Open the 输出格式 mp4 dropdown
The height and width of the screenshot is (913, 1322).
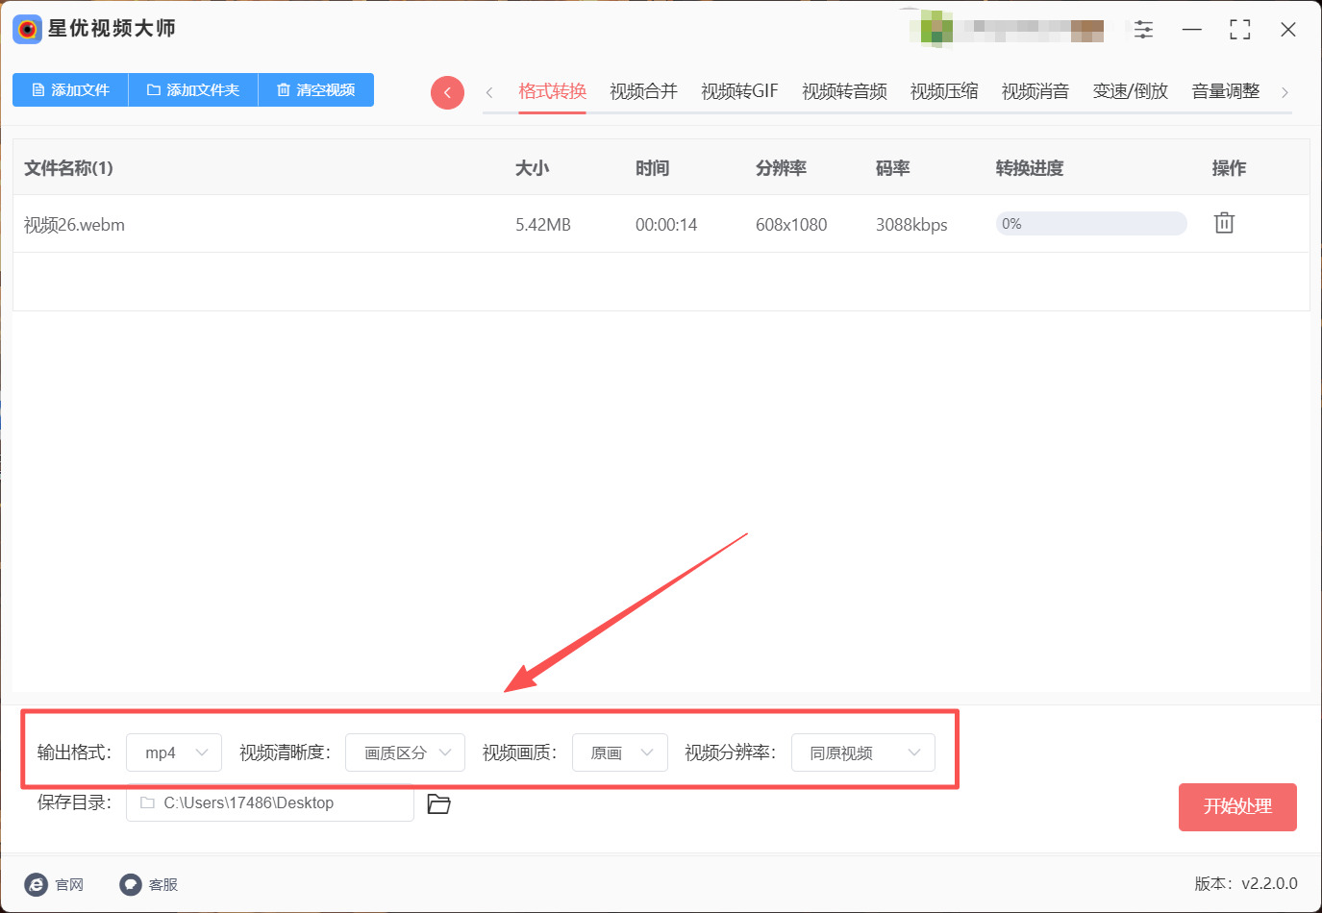(x=174, y=753)
